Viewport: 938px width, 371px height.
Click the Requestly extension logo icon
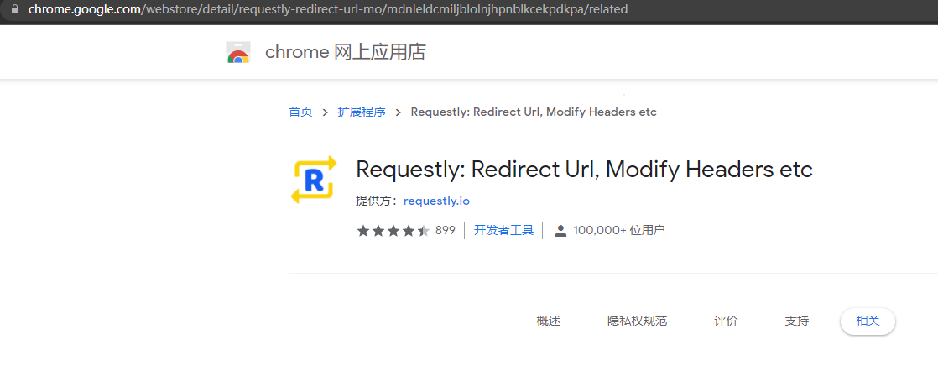point(314,180)
